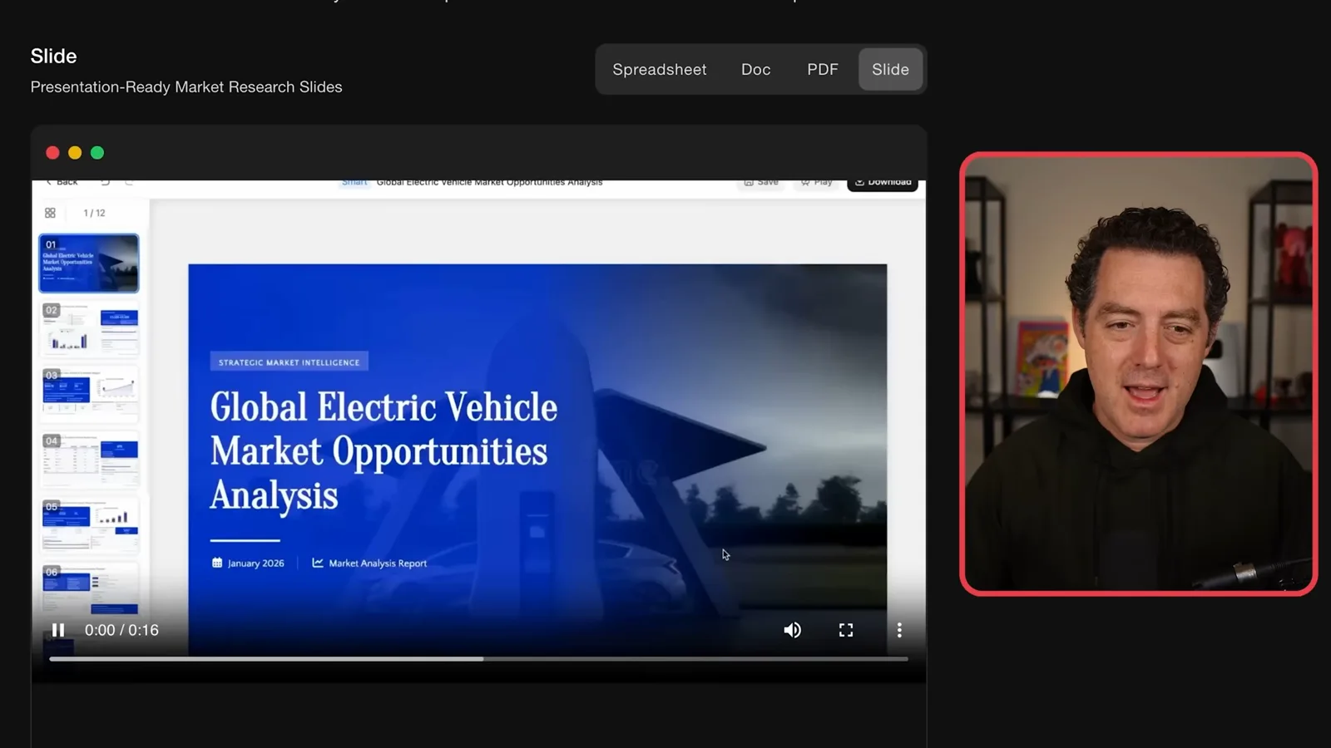Select slide 03 thumbnail
Screen dimensions: 1331x748
(x=89, y=395)
